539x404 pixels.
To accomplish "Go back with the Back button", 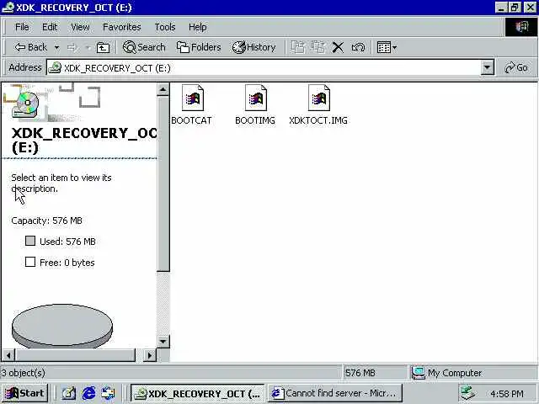I will (30, 47).
